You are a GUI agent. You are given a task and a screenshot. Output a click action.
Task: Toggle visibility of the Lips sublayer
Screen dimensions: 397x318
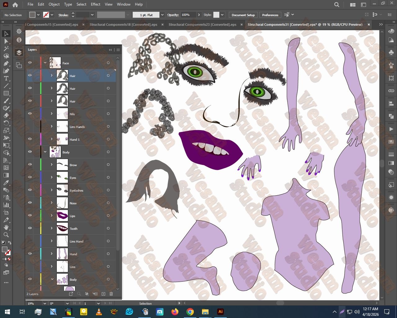pos(30,216)
